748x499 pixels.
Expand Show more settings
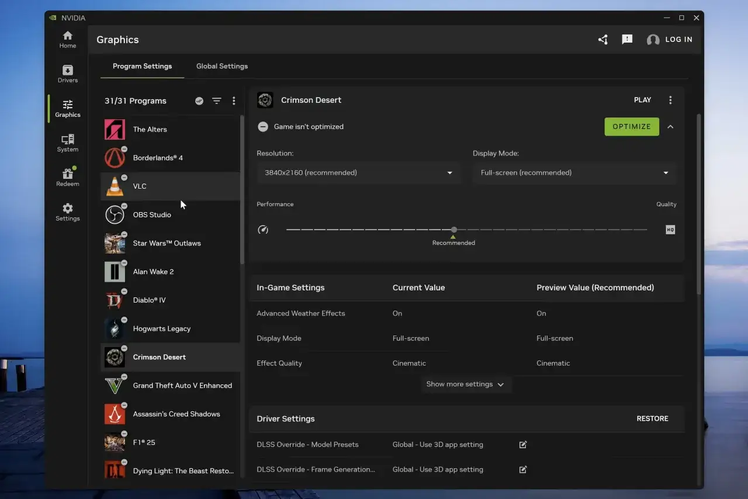465,384
